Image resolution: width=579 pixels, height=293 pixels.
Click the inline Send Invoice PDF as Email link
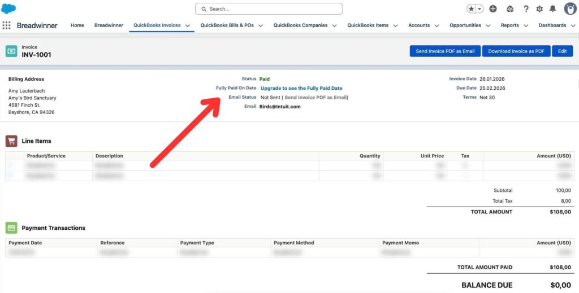(x=316, y=97)
